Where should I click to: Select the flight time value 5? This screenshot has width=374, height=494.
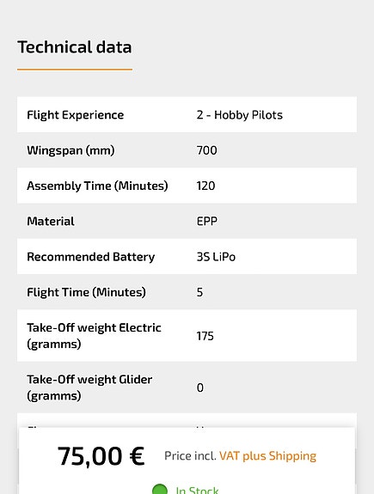click(200, 292)
